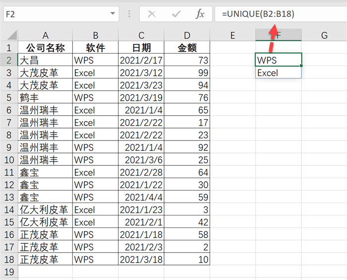Open the Insert Function fx dialog
The height and width of the screenshot is (280, 347).
pyautogui.click(x=200, y=14)
